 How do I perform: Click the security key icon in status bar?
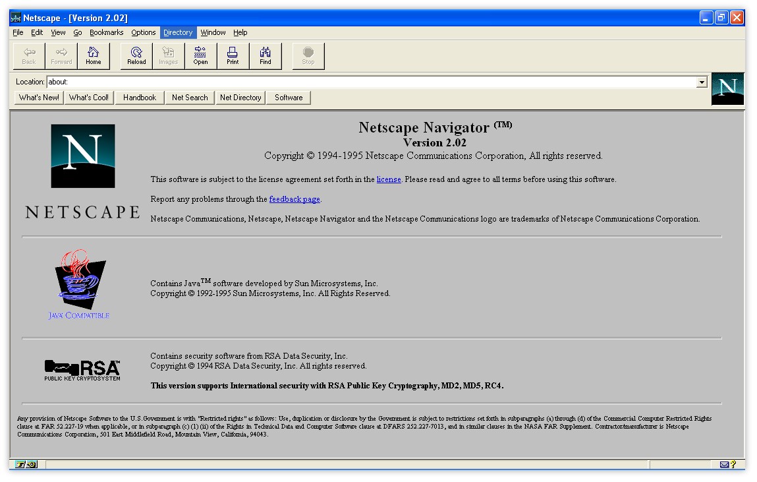click(26, 465)
